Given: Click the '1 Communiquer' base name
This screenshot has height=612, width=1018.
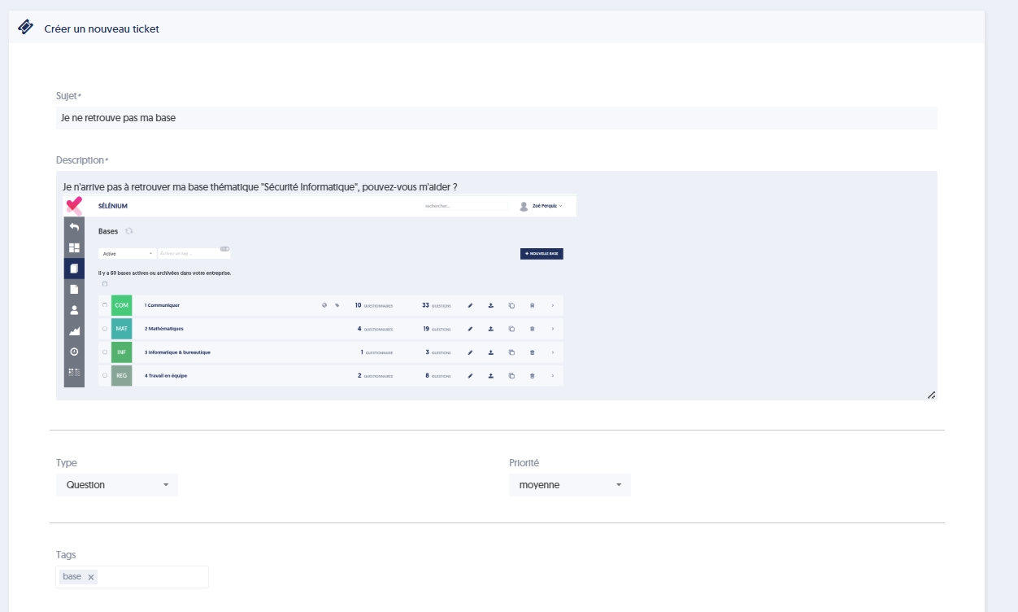Looking at the screenshot, I should coord(162,305).
